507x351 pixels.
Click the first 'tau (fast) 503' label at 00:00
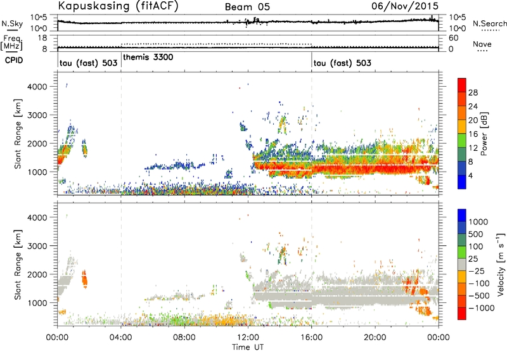(x=88, y=63)
